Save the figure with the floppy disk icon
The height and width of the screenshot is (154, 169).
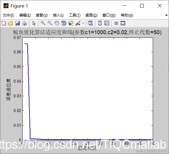point(17,23)
